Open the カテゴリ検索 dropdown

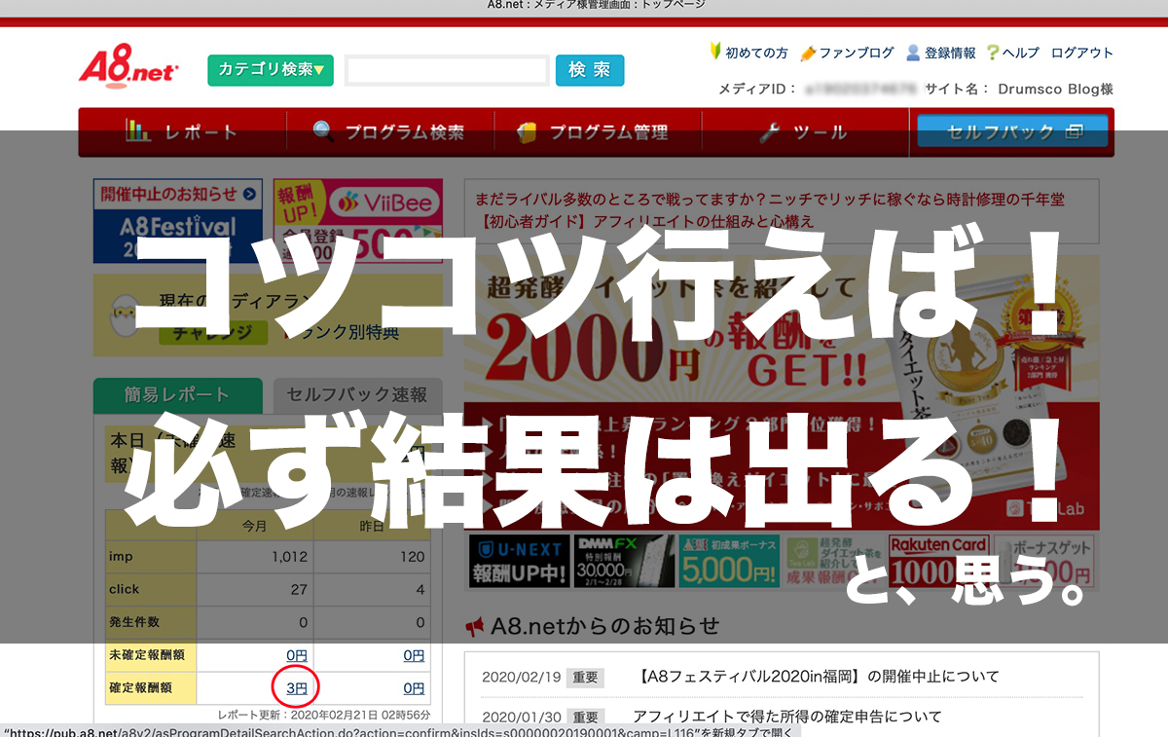pos(270,70)
